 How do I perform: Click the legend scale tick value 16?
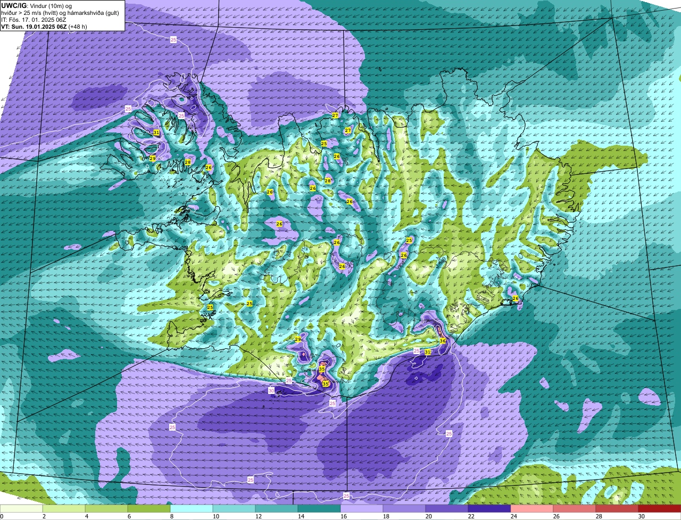click(343, 516)
